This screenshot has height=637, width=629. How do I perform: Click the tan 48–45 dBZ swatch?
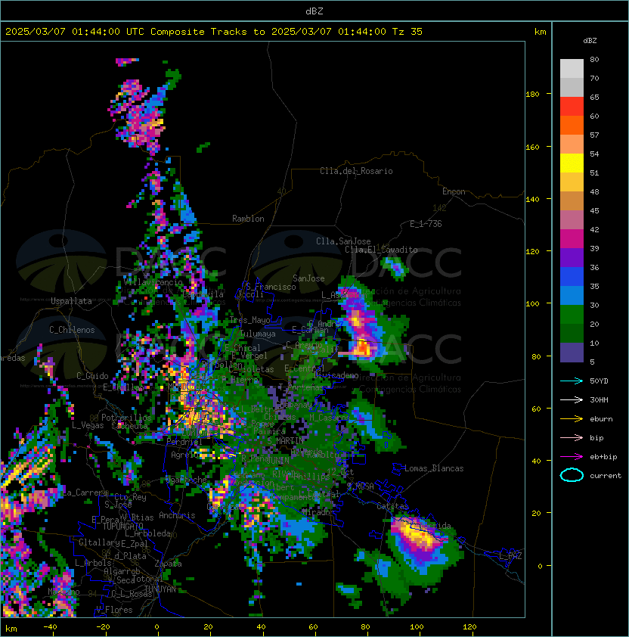pos(572,200)
